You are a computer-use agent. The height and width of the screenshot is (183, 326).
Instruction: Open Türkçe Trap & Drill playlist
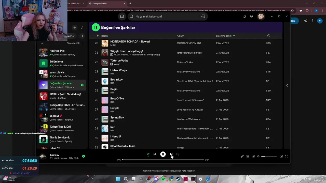[x=62, y=128]
